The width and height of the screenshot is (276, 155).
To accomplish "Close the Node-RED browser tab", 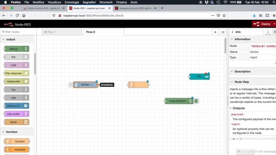I will (110, 8).
